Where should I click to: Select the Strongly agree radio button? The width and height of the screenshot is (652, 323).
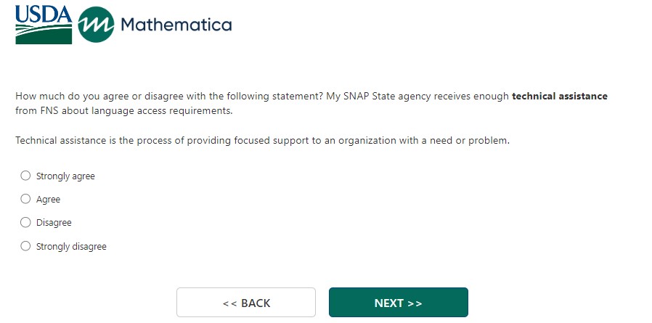[26, 176]
